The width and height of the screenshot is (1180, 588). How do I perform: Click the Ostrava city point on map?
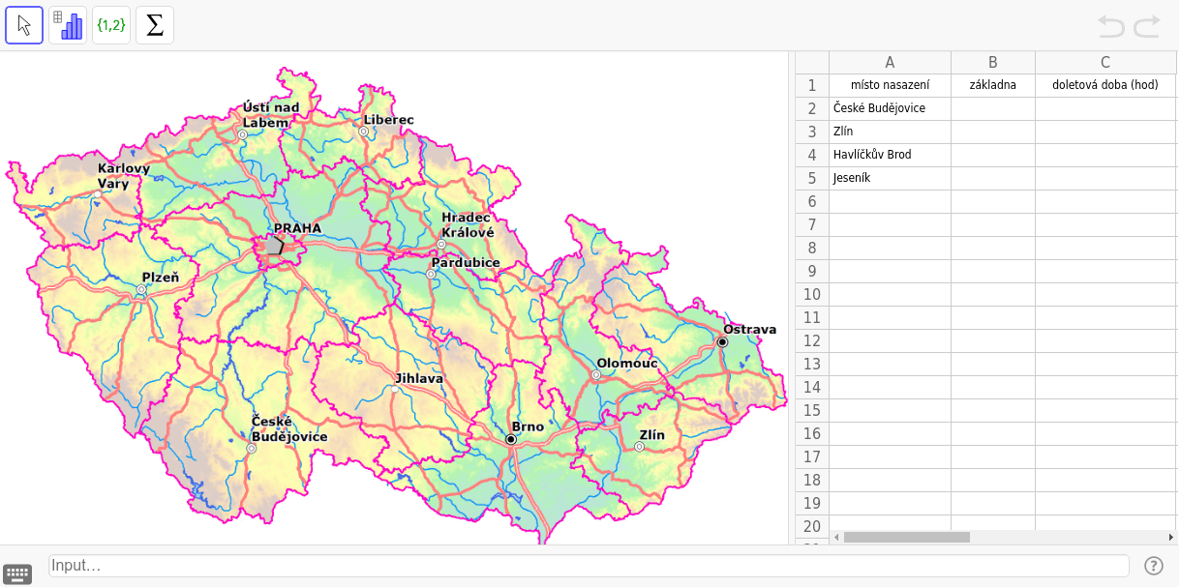[722, 341]
